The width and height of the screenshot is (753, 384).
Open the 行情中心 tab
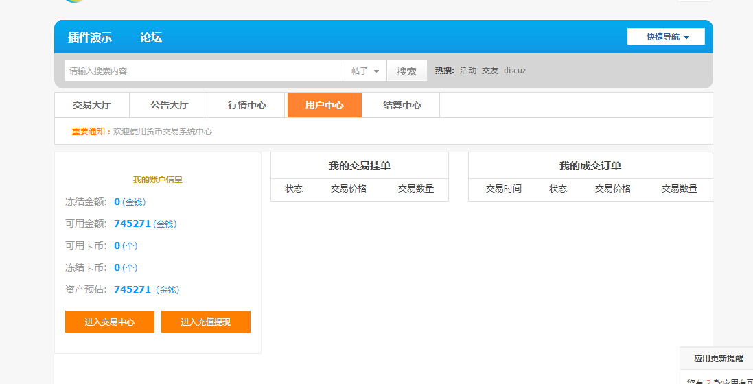(247, 106)
